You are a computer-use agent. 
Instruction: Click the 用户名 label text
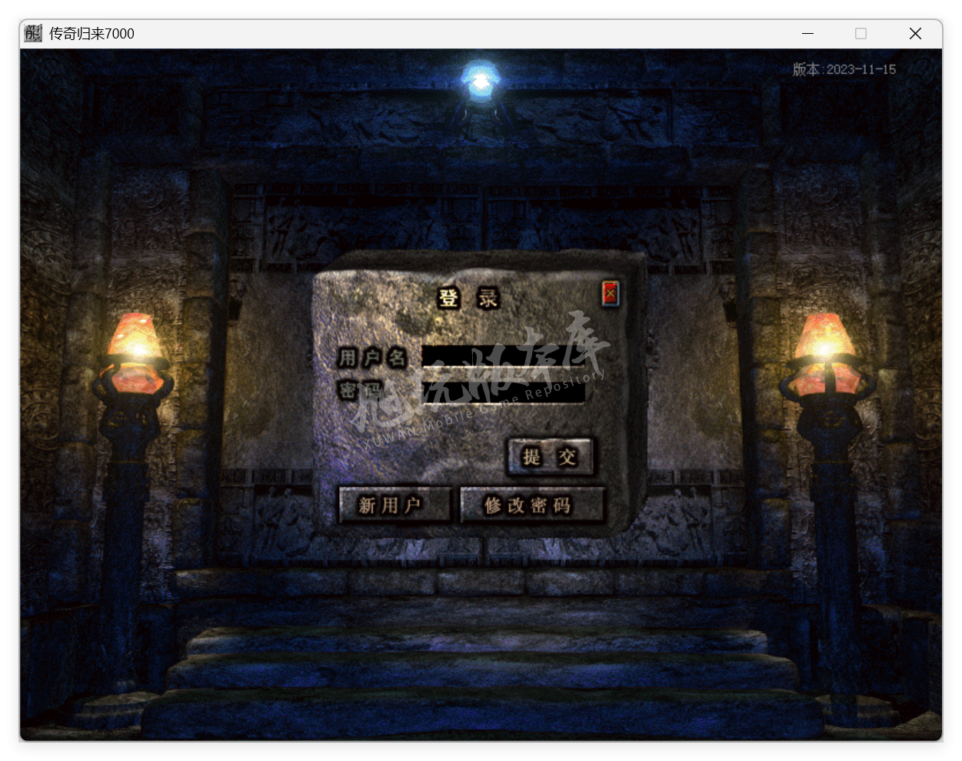(373, 357)
